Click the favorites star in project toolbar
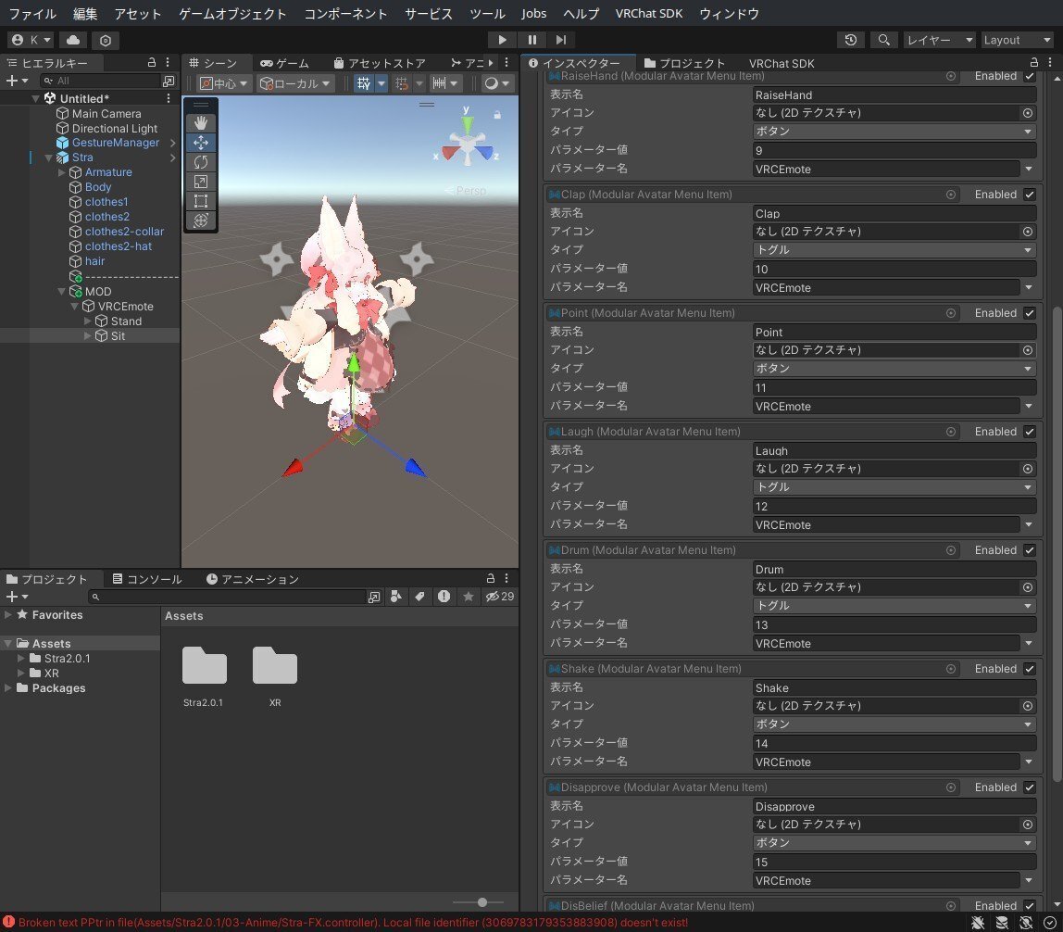 coord(468,597)
